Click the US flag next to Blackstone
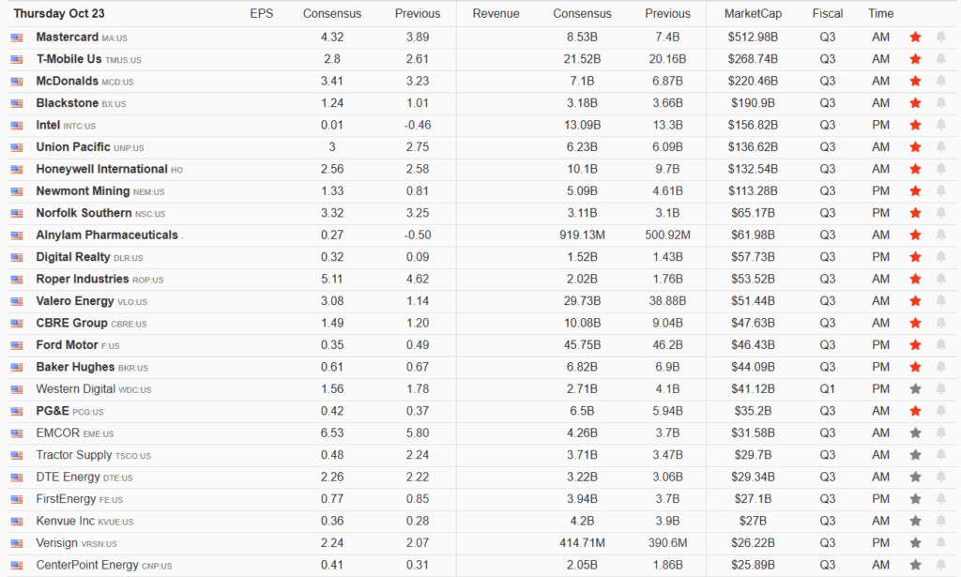 (x=17, y=103)
